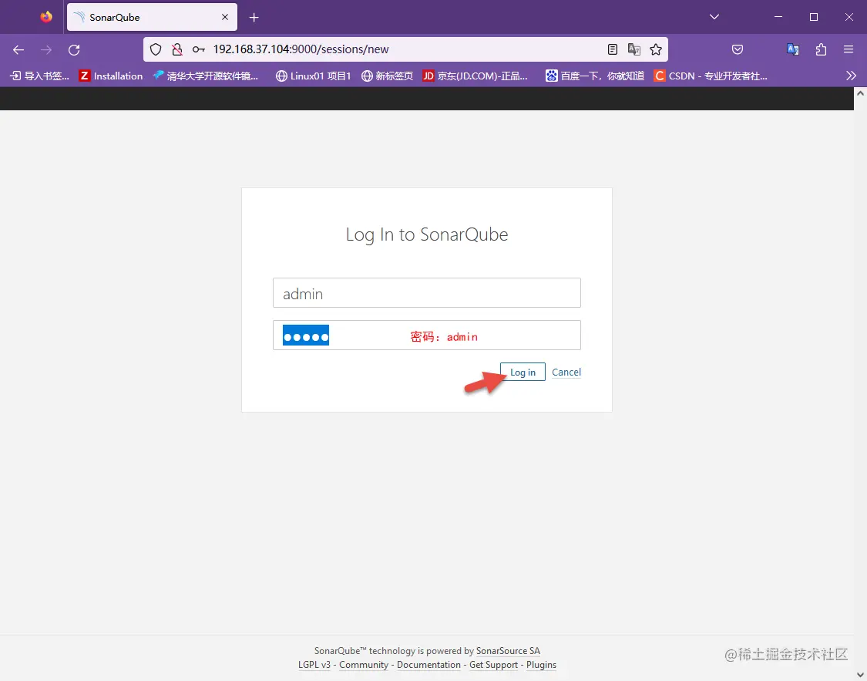
Task: Go back to previous page
Action: tap(18, 50)
